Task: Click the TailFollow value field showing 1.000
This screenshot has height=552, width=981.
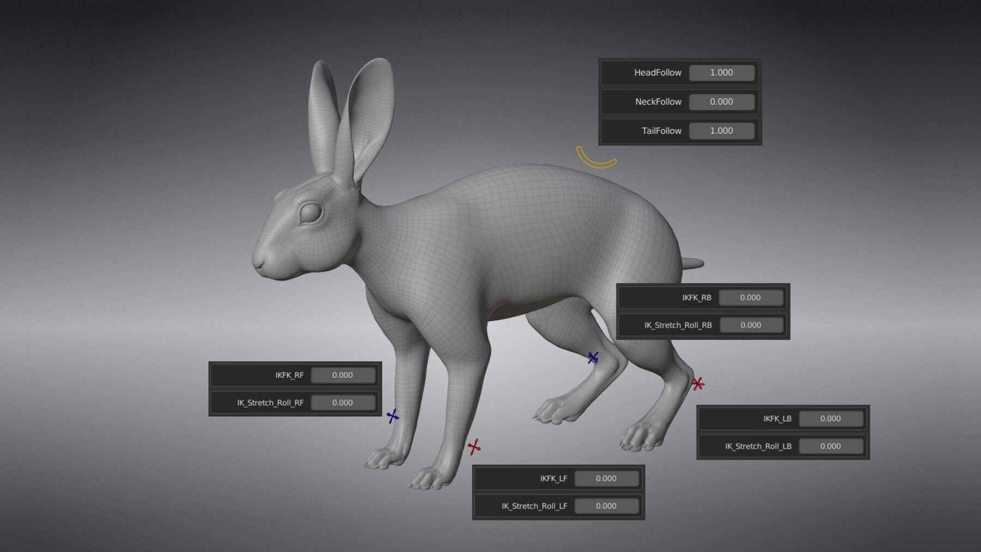Action: point(722,131)
